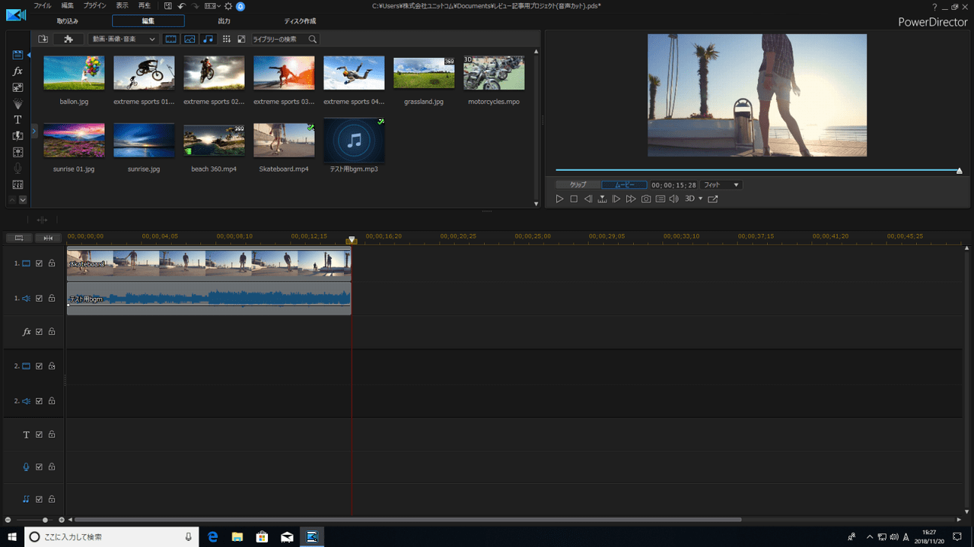The height and width of the screenshot is (547, 974).
Task: Open the フィット preview zoom dropdown
Action: 721,185
